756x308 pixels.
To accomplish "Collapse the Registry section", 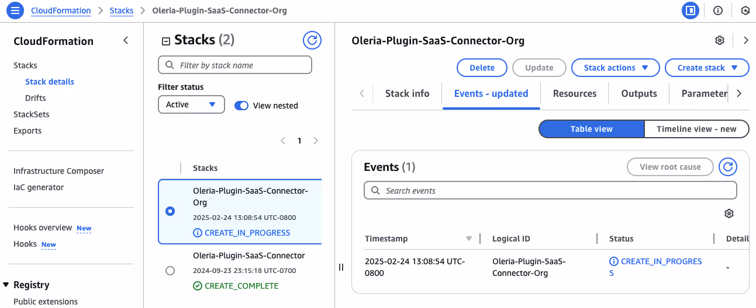I will 6,285.
